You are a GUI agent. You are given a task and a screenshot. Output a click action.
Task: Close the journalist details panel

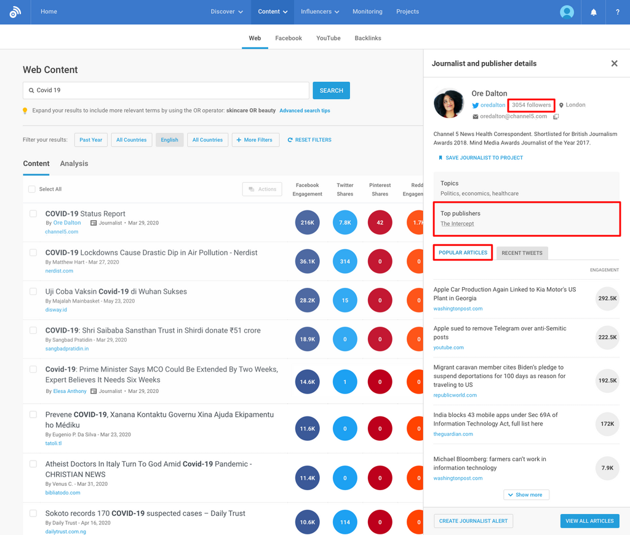coord(614,63)
